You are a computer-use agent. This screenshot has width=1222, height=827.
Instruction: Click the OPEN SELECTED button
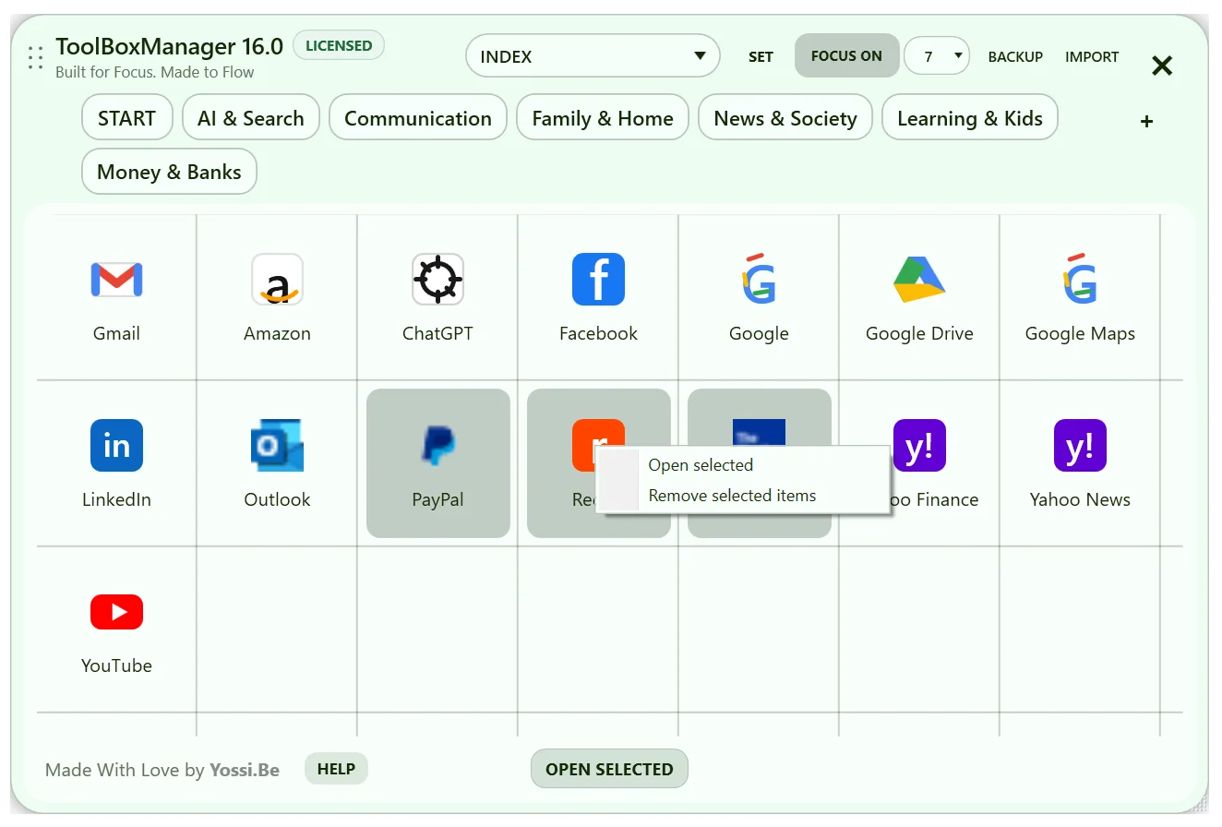click(609, 769)
